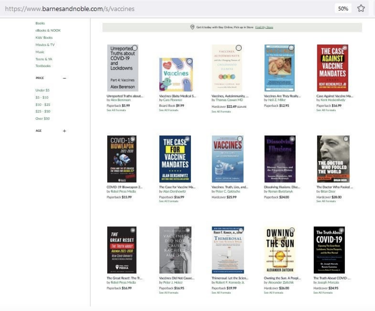Click the browser address bar URL

tap(70, 9)
